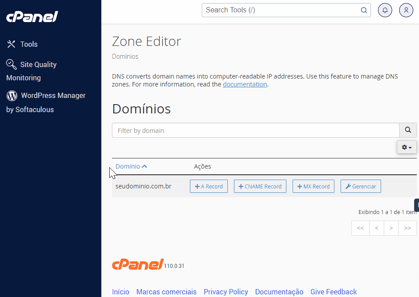Go to next page with >
419x297 pixels.
point(391,228)
